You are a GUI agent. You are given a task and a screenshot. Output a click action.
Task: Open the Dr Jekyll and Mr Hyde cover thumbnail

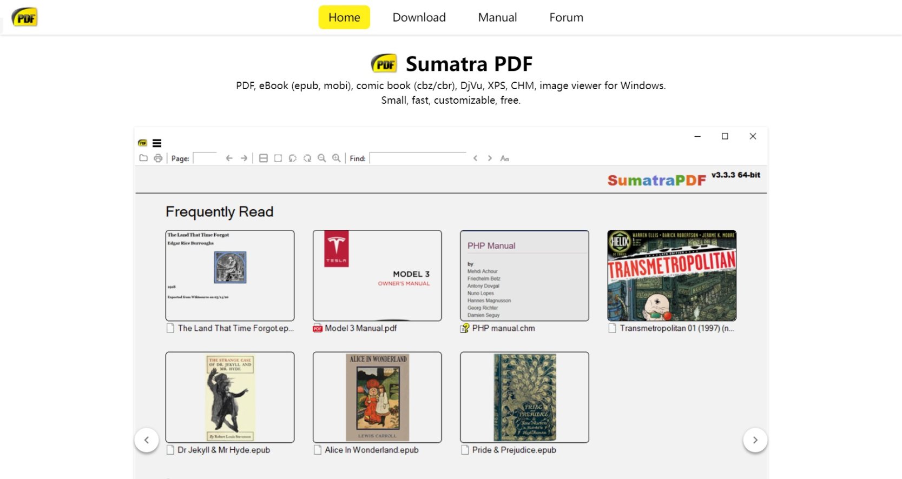230,397
